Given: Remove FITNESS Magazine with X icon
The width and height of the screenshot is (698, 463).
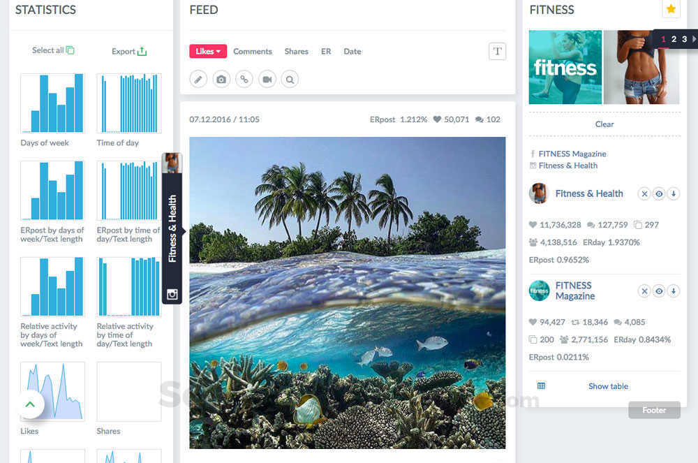Looking at the screenshot, I should (x=644, y=291).
